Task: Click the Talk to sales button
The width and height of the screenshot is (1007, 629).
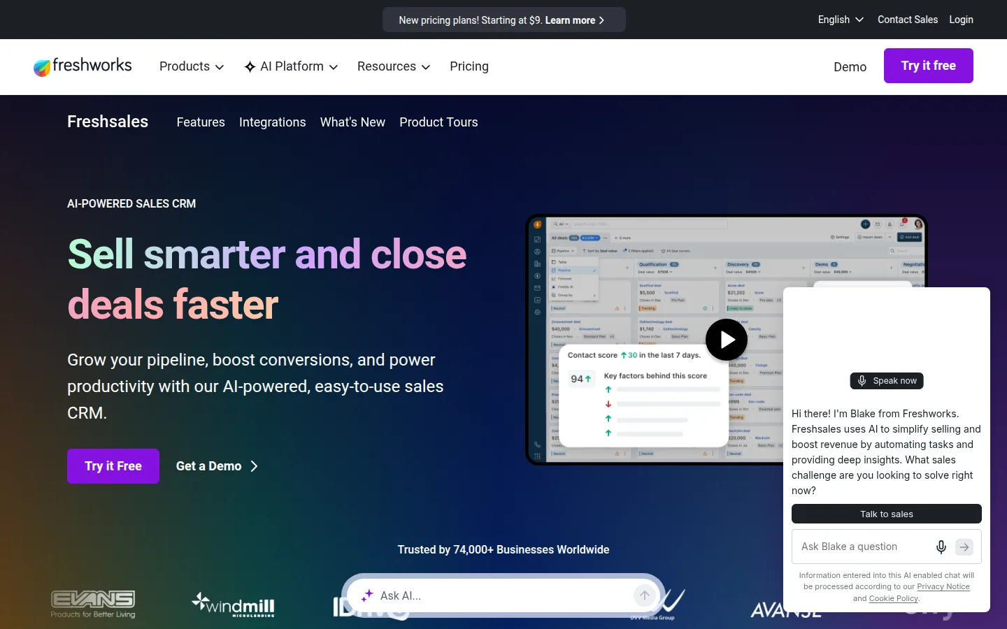Action: coord(887,514)
